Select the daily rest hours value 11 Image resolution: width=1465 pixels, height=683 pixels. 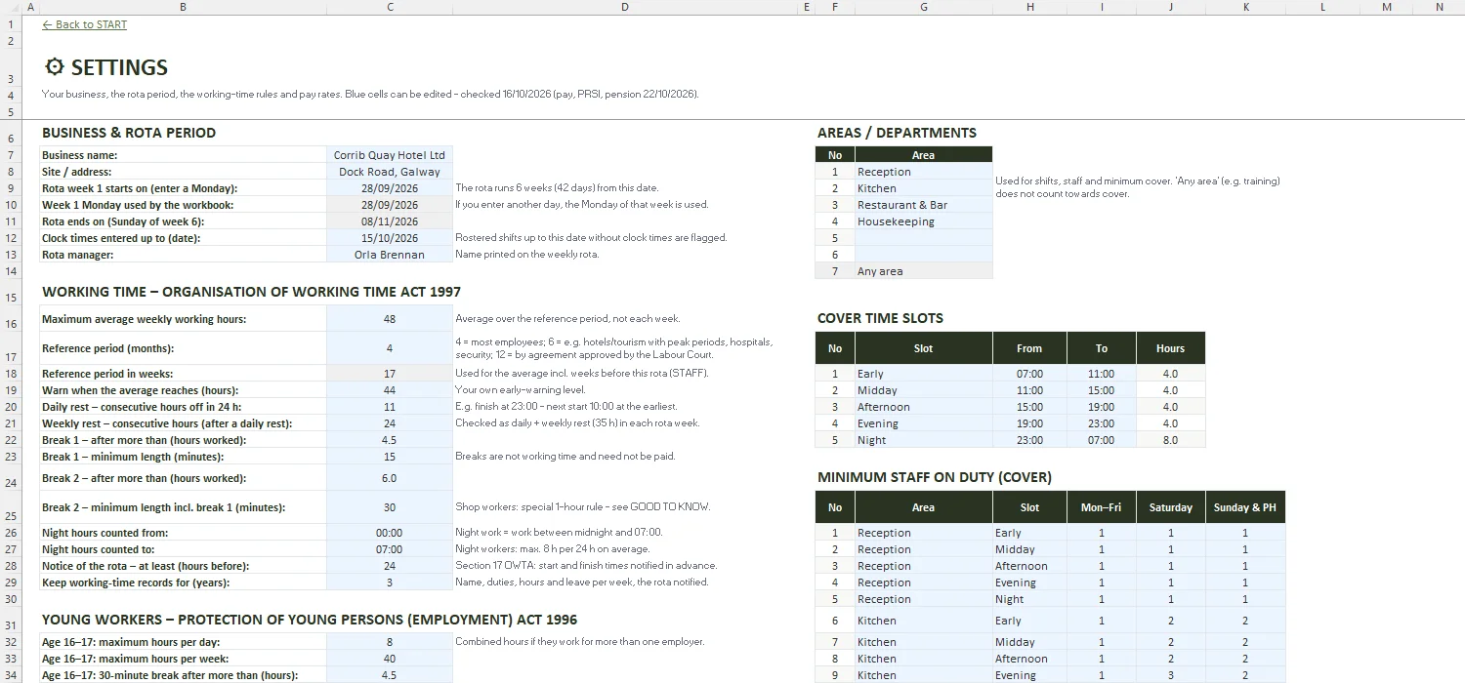tap(390, 407)
